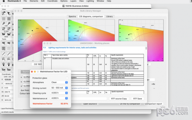This screenshot has height=120, width=192.
Task: Click the RTF Save button
Action: click(x=138, y=99)
